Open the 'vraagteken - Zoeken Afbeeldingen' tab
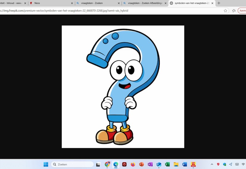Screen dimensions: 246x169 coord(145,3)
